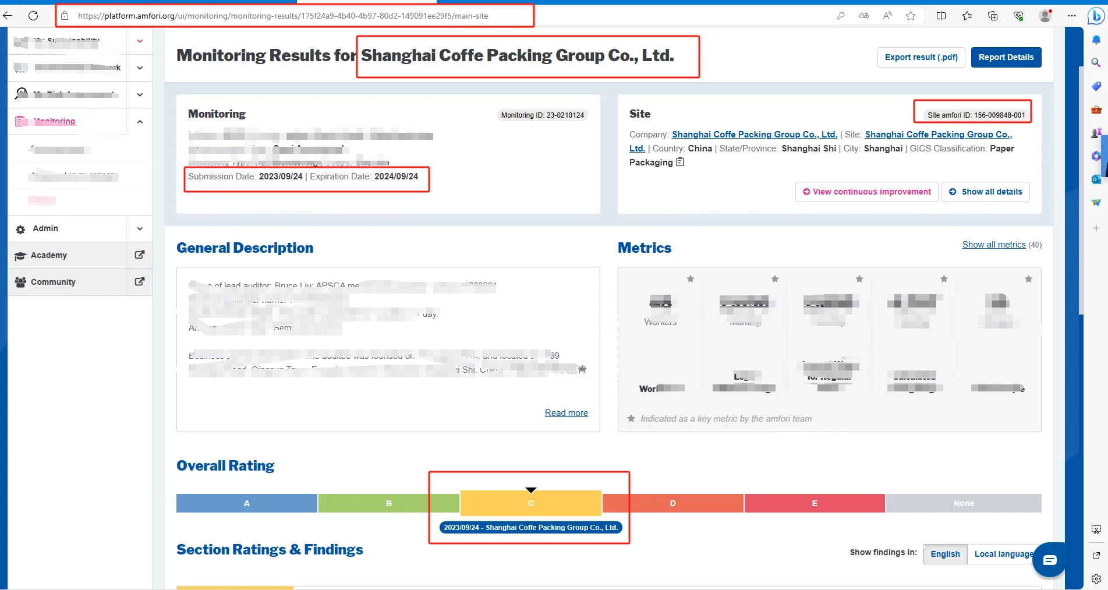Open the browser profile avatar
1108x590 pixels.
click(1046, 16)
